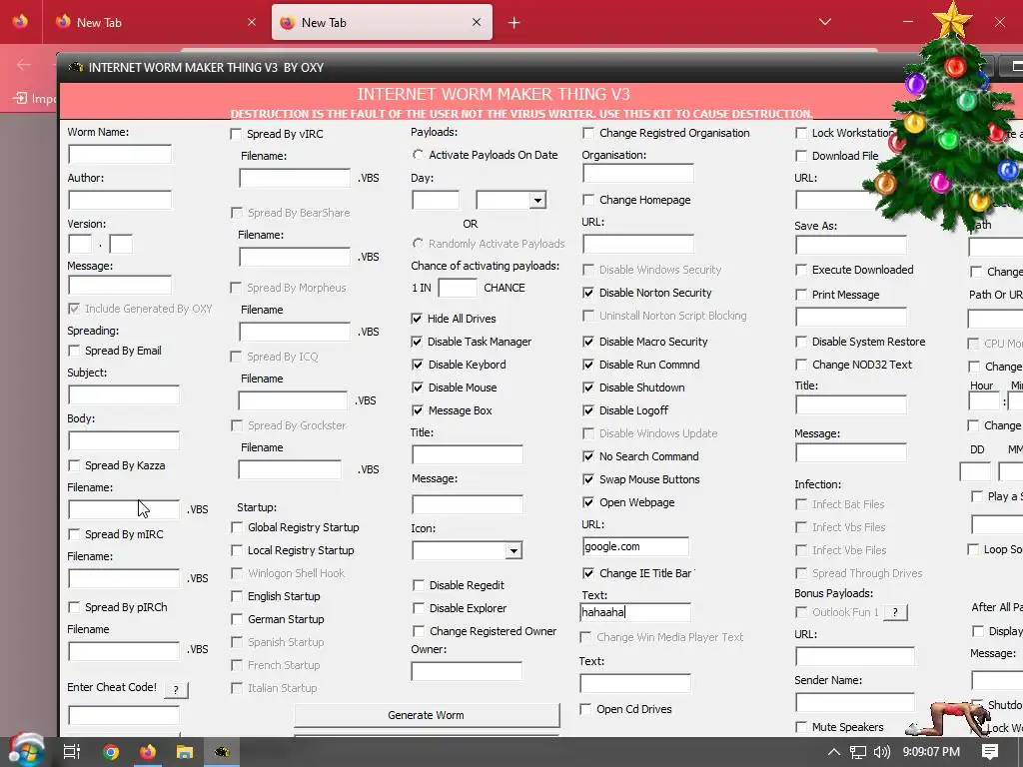Click the 1 IN chance input field
The height and width of the screenshot is (767, 1023).
click(458, 288)
